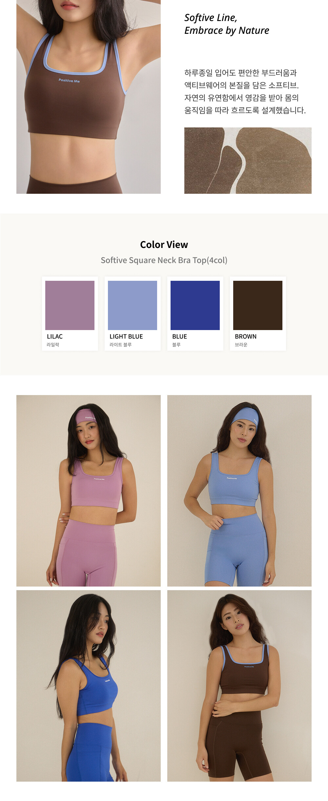The width and height of the screenshot is (328, 801).
Task: Open the lilac outfit model photo
Action: point(89,491)
